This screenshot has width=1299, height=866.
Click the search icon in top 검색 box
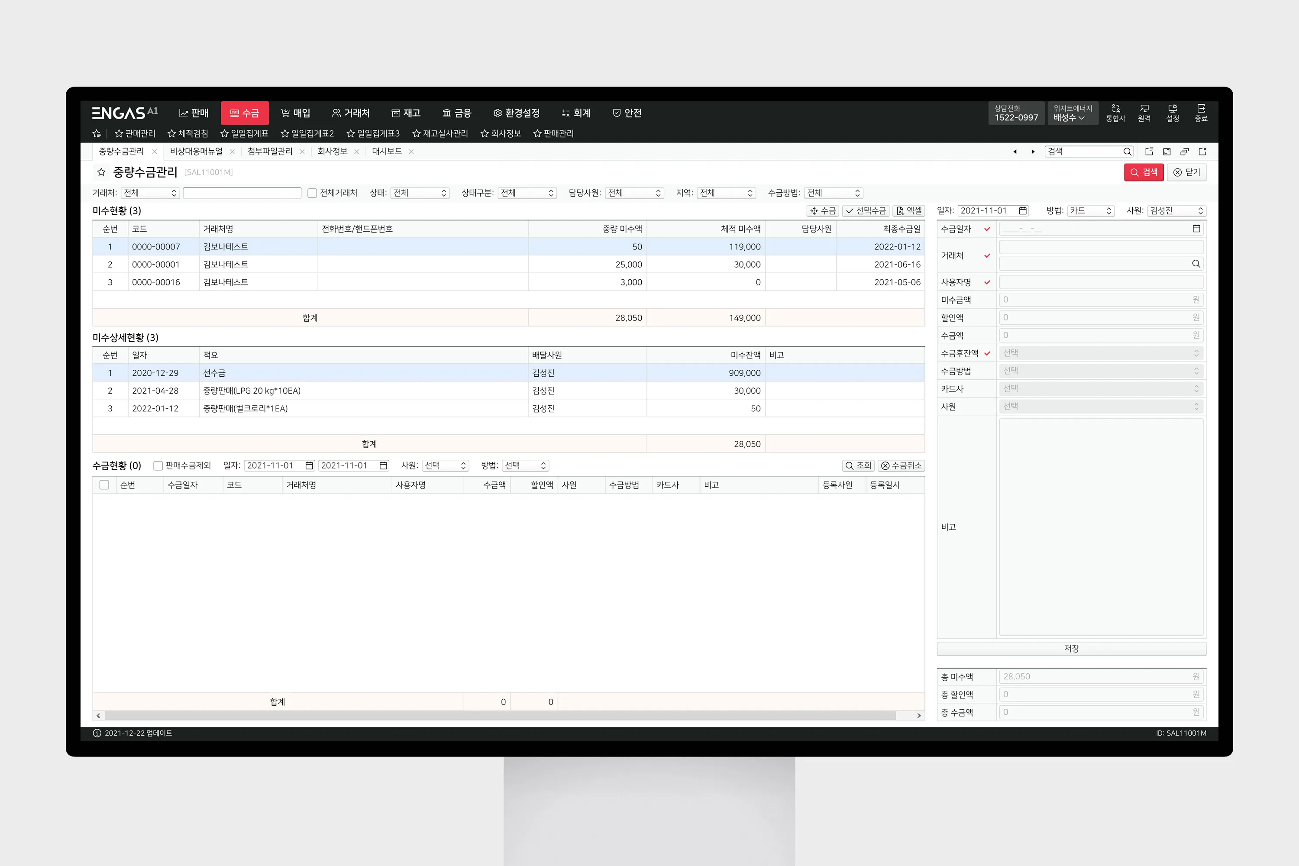pos(1127,151)
